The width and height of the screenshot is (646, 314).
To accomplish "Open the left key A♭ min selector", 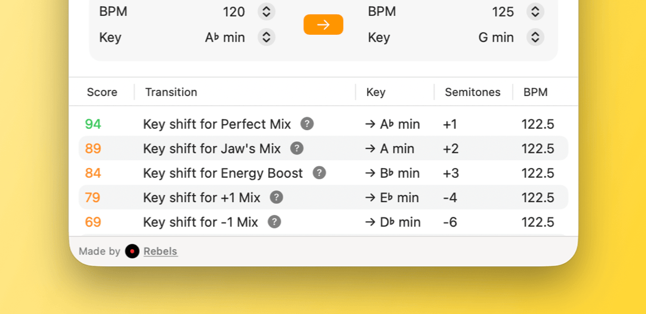I will point(266,37).
